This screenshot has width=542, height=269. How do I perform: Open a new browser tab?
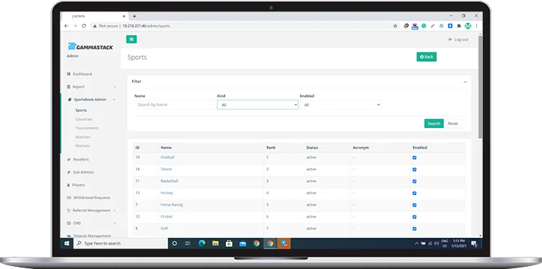(x=135, y=16)
